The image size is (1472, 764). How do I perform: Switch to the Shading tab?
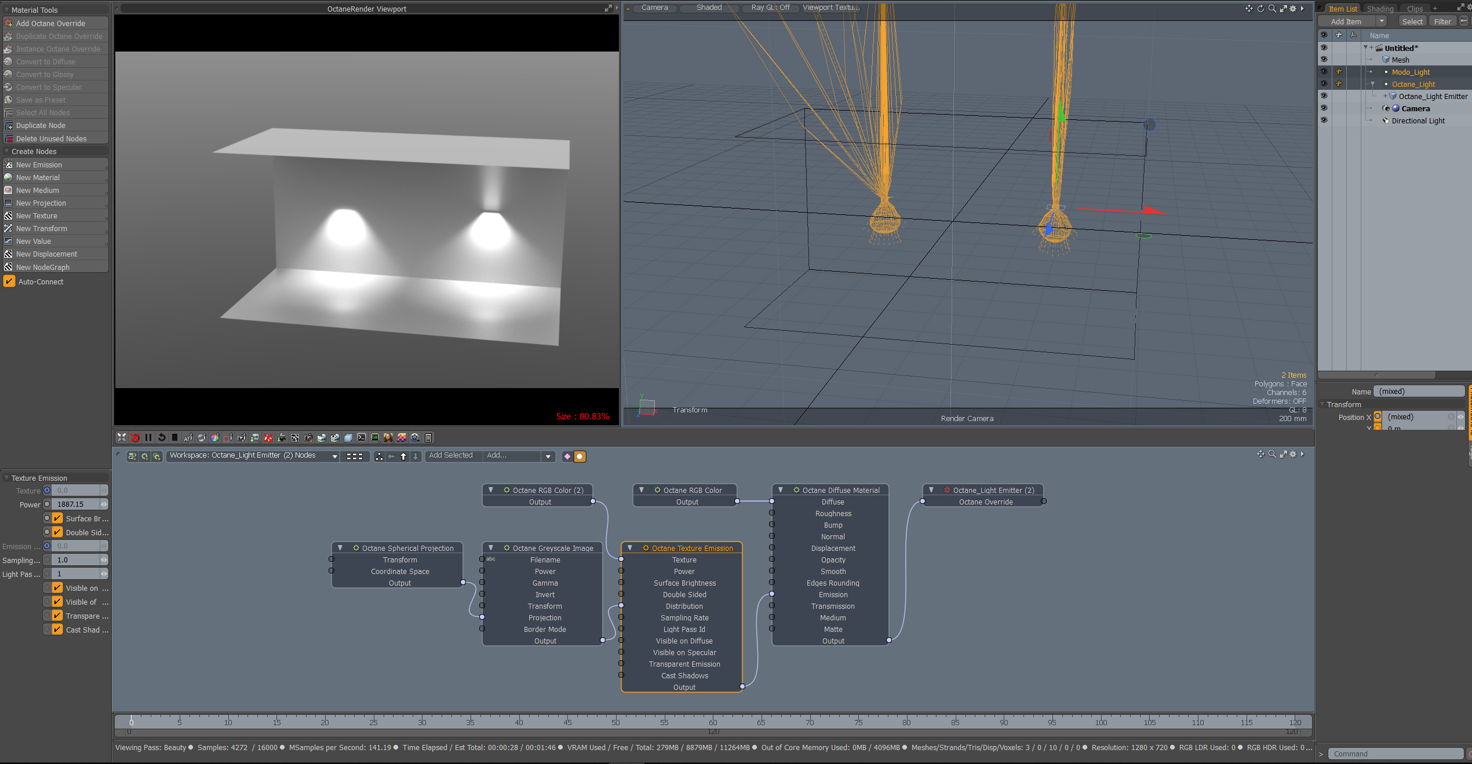[1380, 9]
